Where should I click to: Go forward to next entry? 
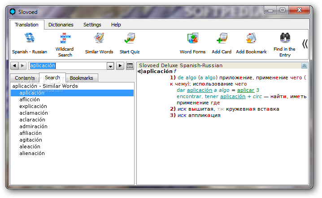[x=22, y=66]
